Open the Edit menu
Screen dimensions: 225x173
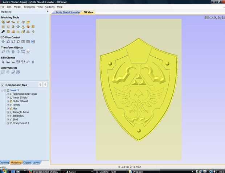[x=9, y=7]
